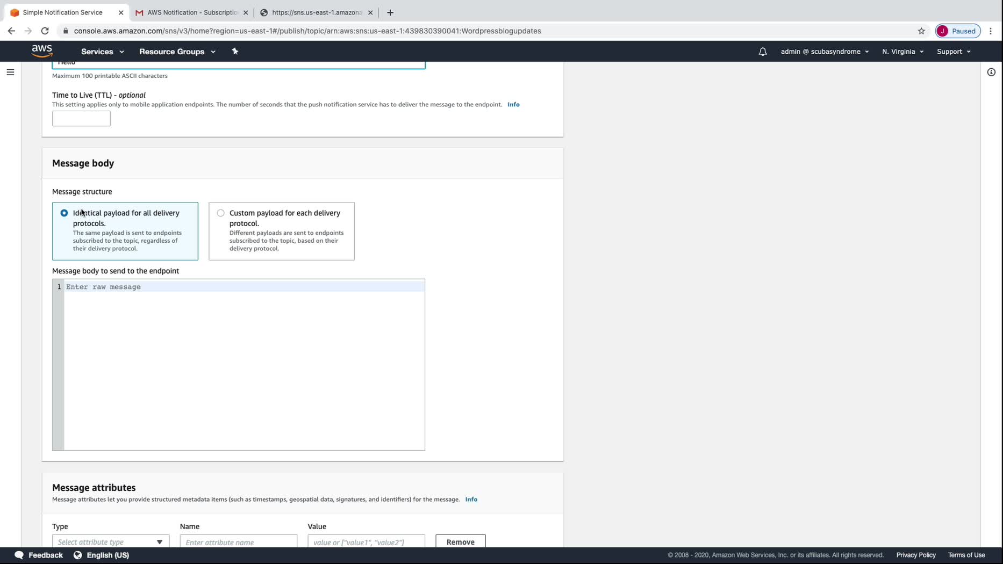The image size is (1003, 564).
Task: Open the pin shortcuts icon in AWS navbar
Action: tap(235, 51)
